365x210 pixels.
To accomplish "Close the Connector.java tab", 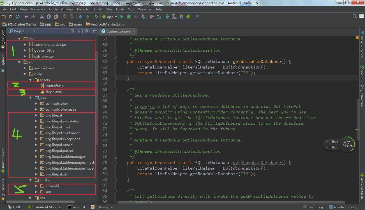I will pos(134,31).
